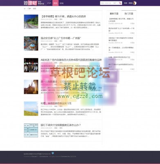Click the small badge icon in footer
Screen dimensions: 160x164
[53, 153]
